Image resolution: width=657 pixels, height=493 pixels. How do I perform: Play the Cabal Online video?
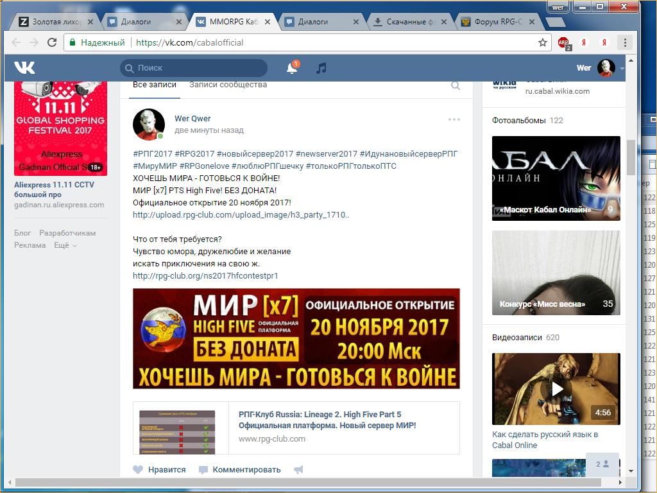556,388
